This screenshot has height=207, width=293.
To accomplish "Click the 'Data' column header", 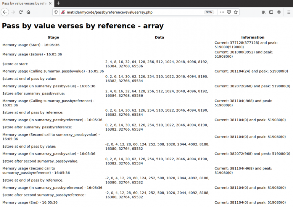I will click(x=159, y=37).
